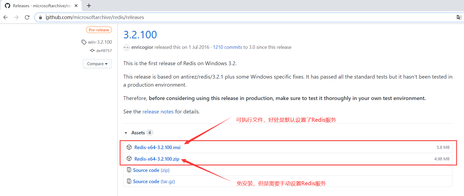Open a new browser tab
This screenshot has width=464, height=196.
pyautogui.click(x=89, y=6)
